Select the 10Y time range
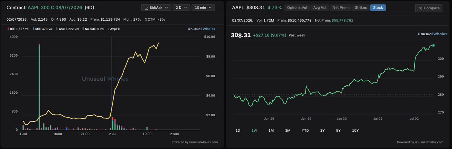Image resolution: width=452 pixels, height=149 pixels. coord(355,131)
